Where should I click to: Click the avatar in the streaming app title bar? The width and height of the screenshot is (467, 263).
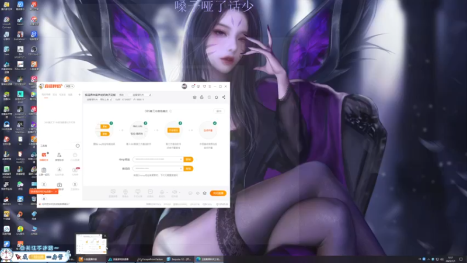[x=184, y=86]
